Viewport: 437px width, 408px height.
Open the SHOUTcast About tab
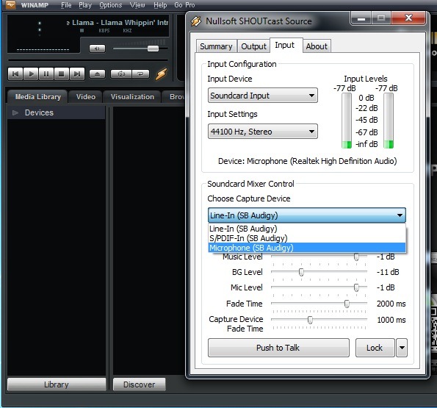[x=317, y=46]
